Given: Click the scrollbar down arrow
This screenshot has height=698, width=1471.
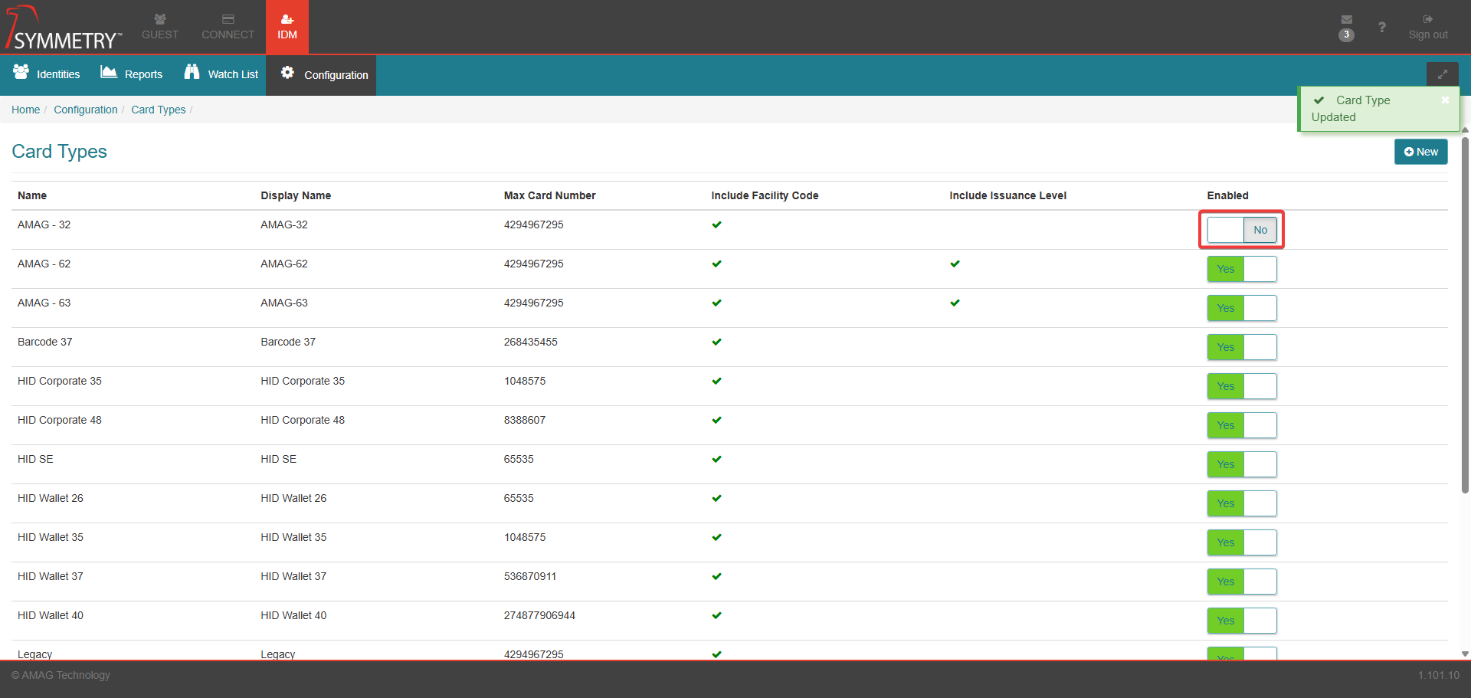Looking at the screenshot, I should tap(1465, 654).
